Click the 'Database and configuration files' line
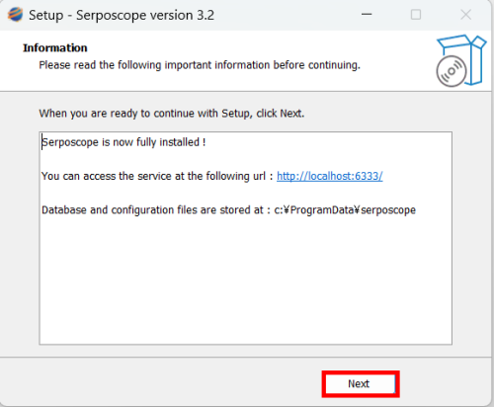This screenshot has width=494, height=407. point(228,209)
